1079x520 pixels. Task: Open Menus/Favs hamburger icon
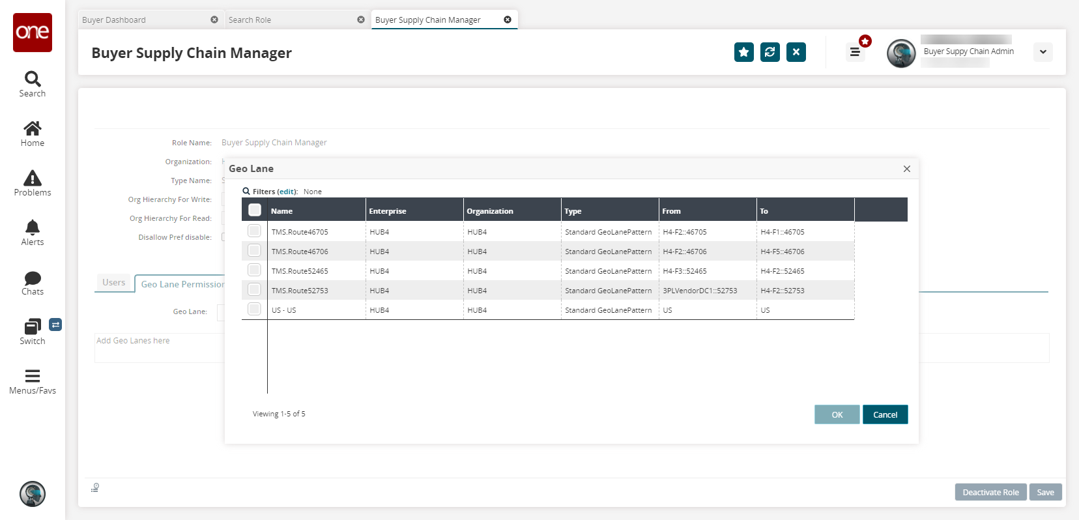point(32,381)
